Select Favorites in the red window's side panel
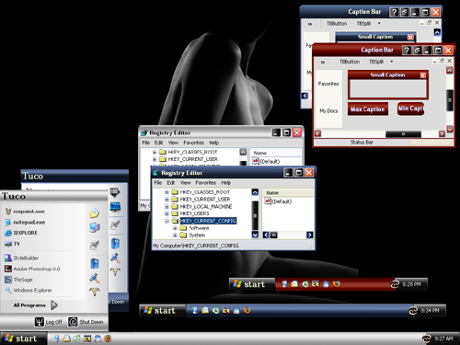 tap(328, 84)
